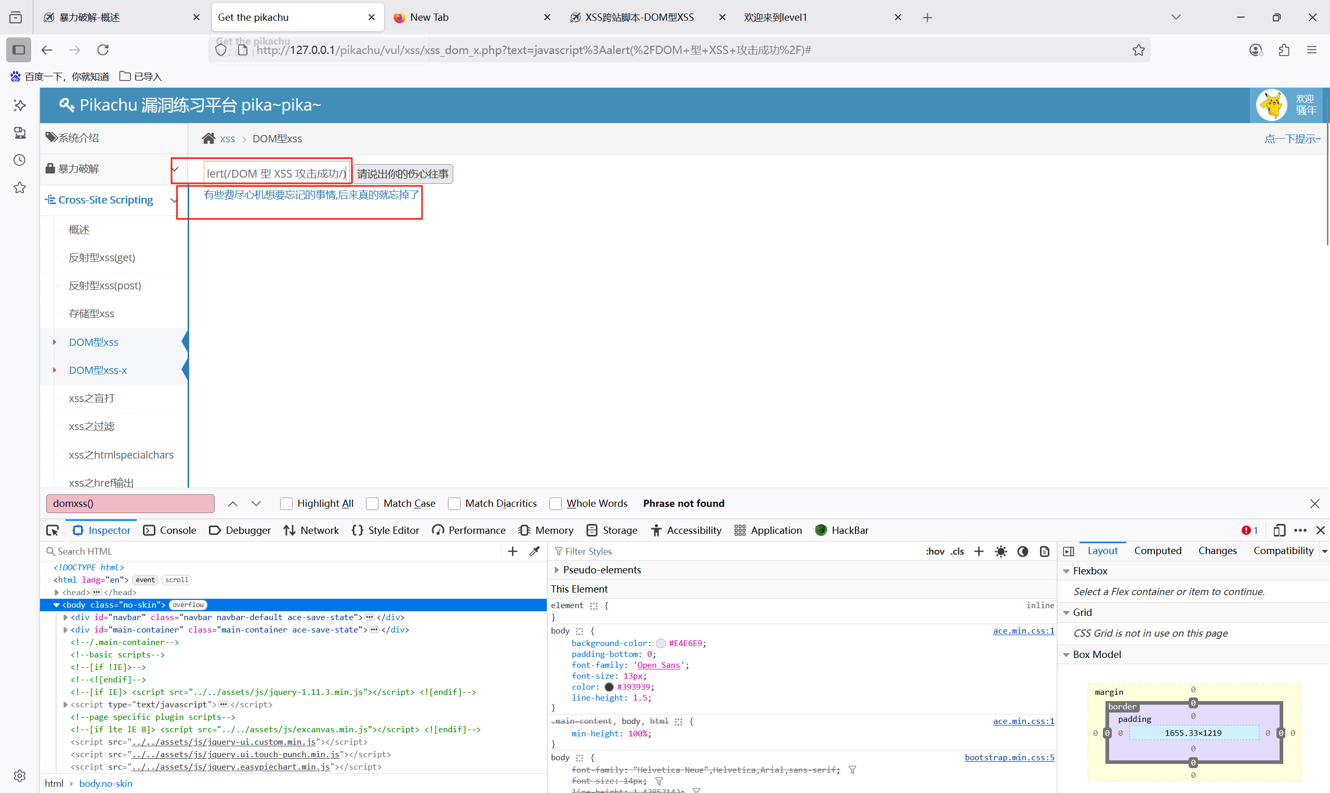Toggle the .cls classes panel

coord(957,551)
